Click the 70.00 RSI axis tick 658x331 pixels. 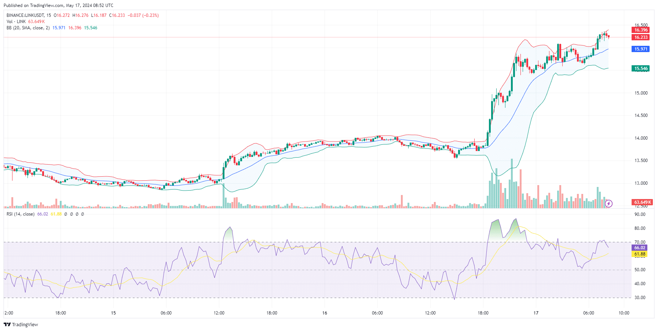point(640,242)
